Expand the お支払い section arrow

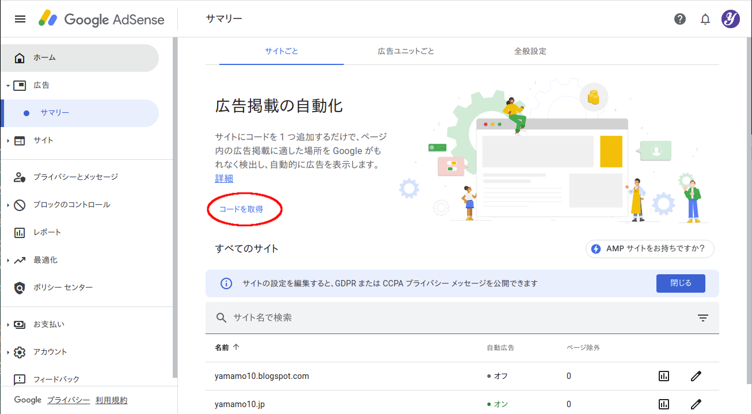[8, 325]
